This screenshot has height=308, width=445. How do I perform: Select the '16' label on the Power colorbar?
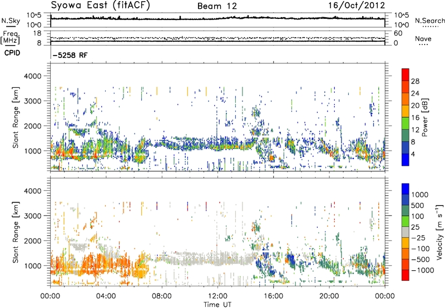pos(415,118)
